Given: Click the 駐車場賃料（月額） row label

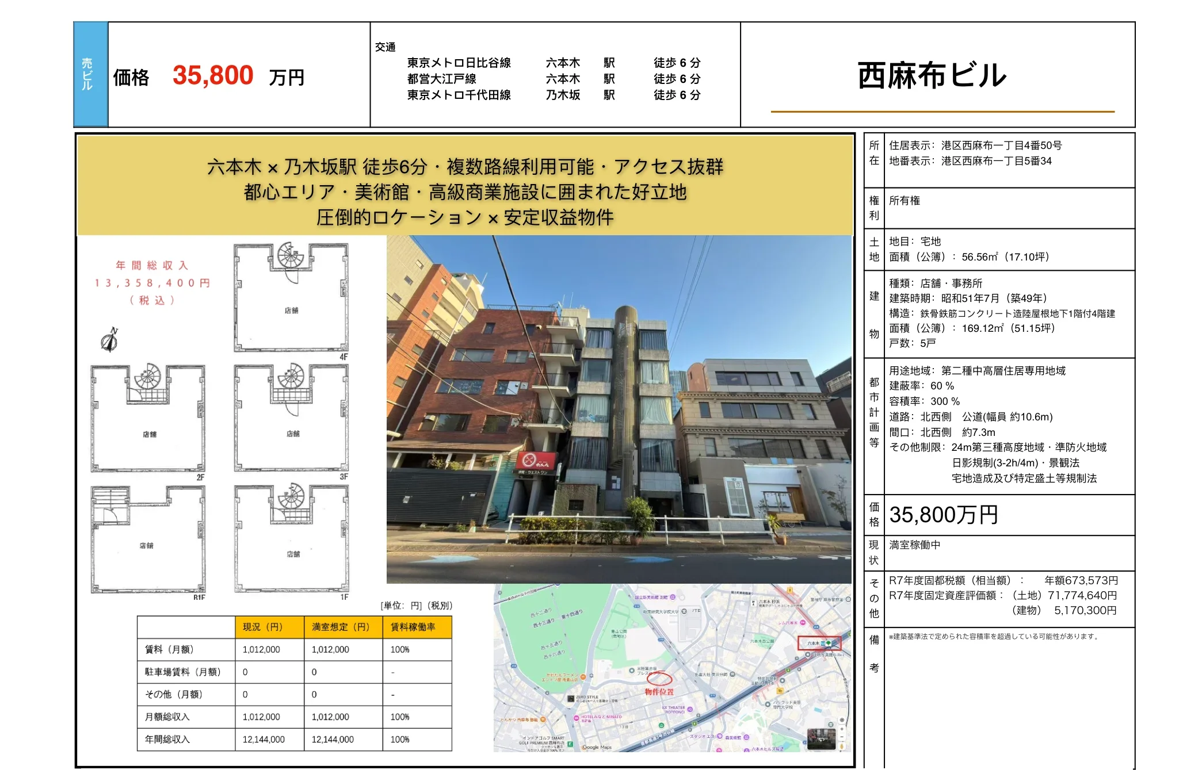Looking at the screenshot, I should click(x=183, y=672).
